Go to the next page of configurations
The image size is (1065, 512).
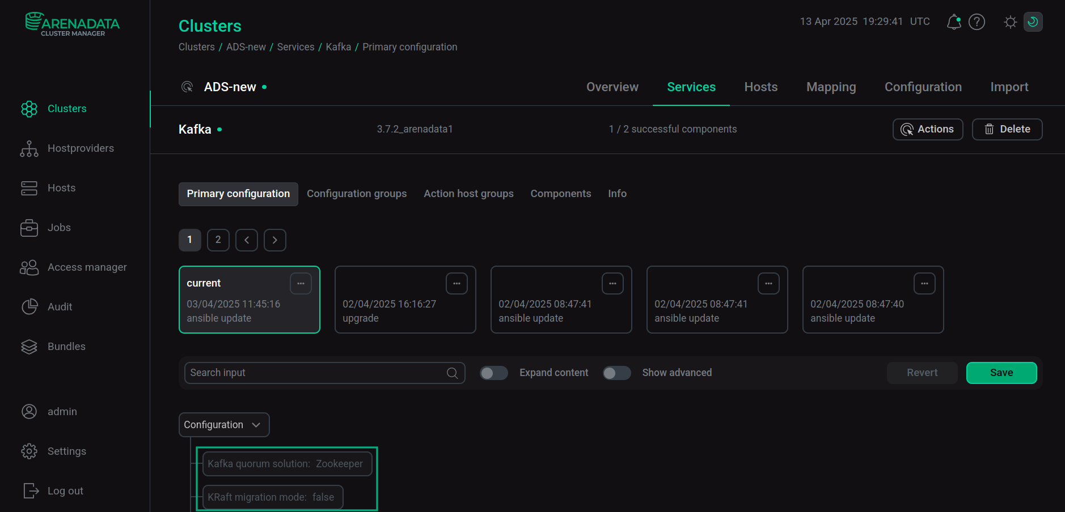275,240
